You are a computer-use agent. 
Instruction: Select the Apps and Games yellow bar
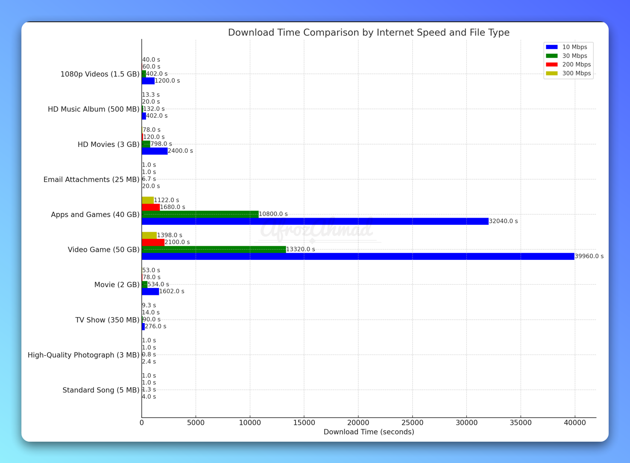pyautogui.click(x=148, y=200)
